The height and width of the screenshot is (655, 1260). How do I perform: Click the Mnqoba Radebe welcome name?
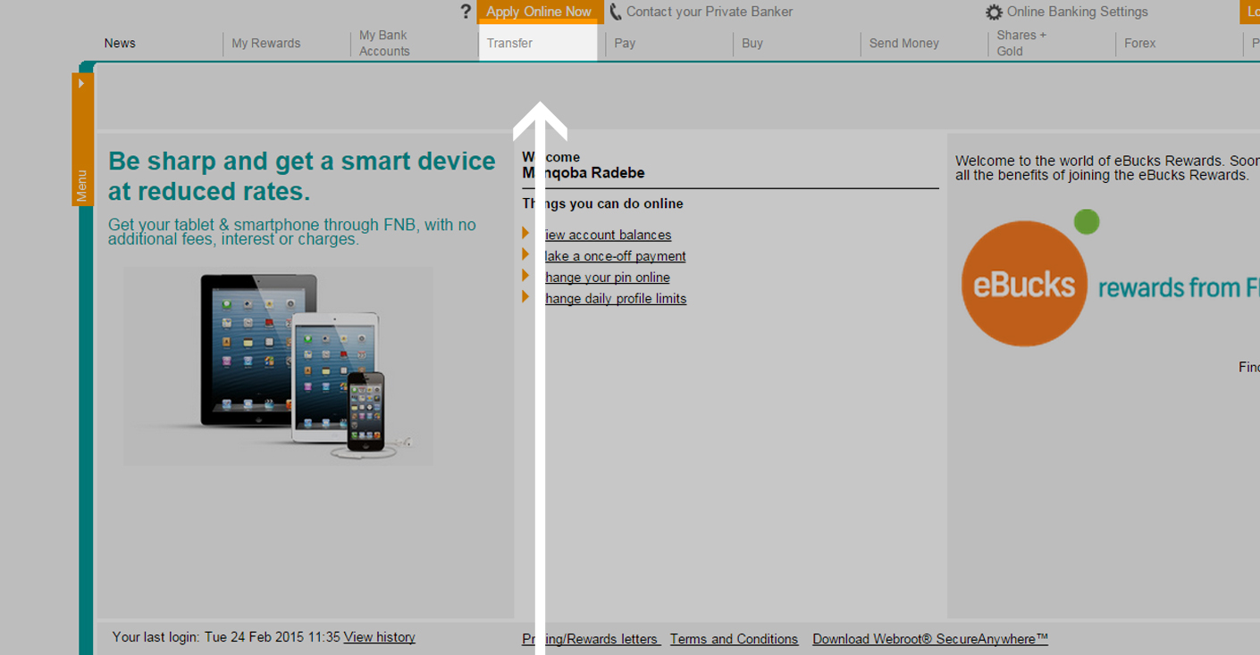coord(584,173)
